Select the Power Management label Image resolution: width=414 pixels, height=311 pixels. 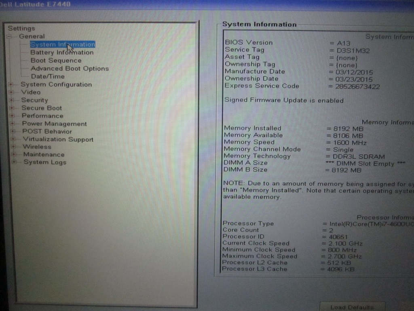tap(55, 124)
